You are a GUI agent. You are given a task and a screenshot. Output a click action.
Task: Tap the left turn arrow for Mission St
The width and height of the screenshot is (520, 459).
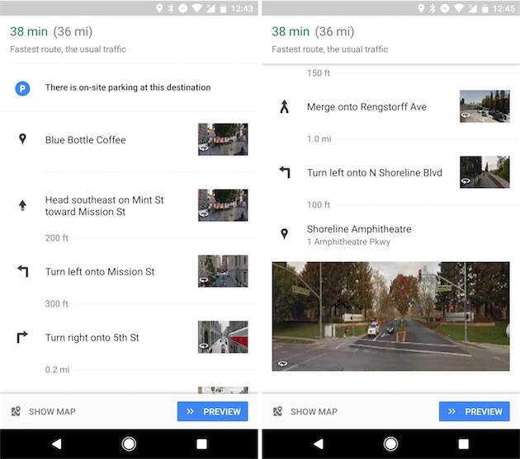coord(23,271)
